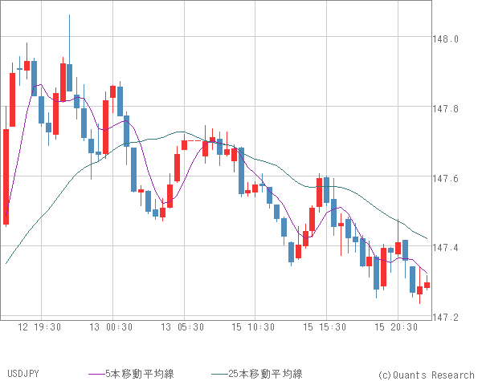Click the '13 05:30' time axis label
This screenshot has height=381, width=482.
pos(182,327)
